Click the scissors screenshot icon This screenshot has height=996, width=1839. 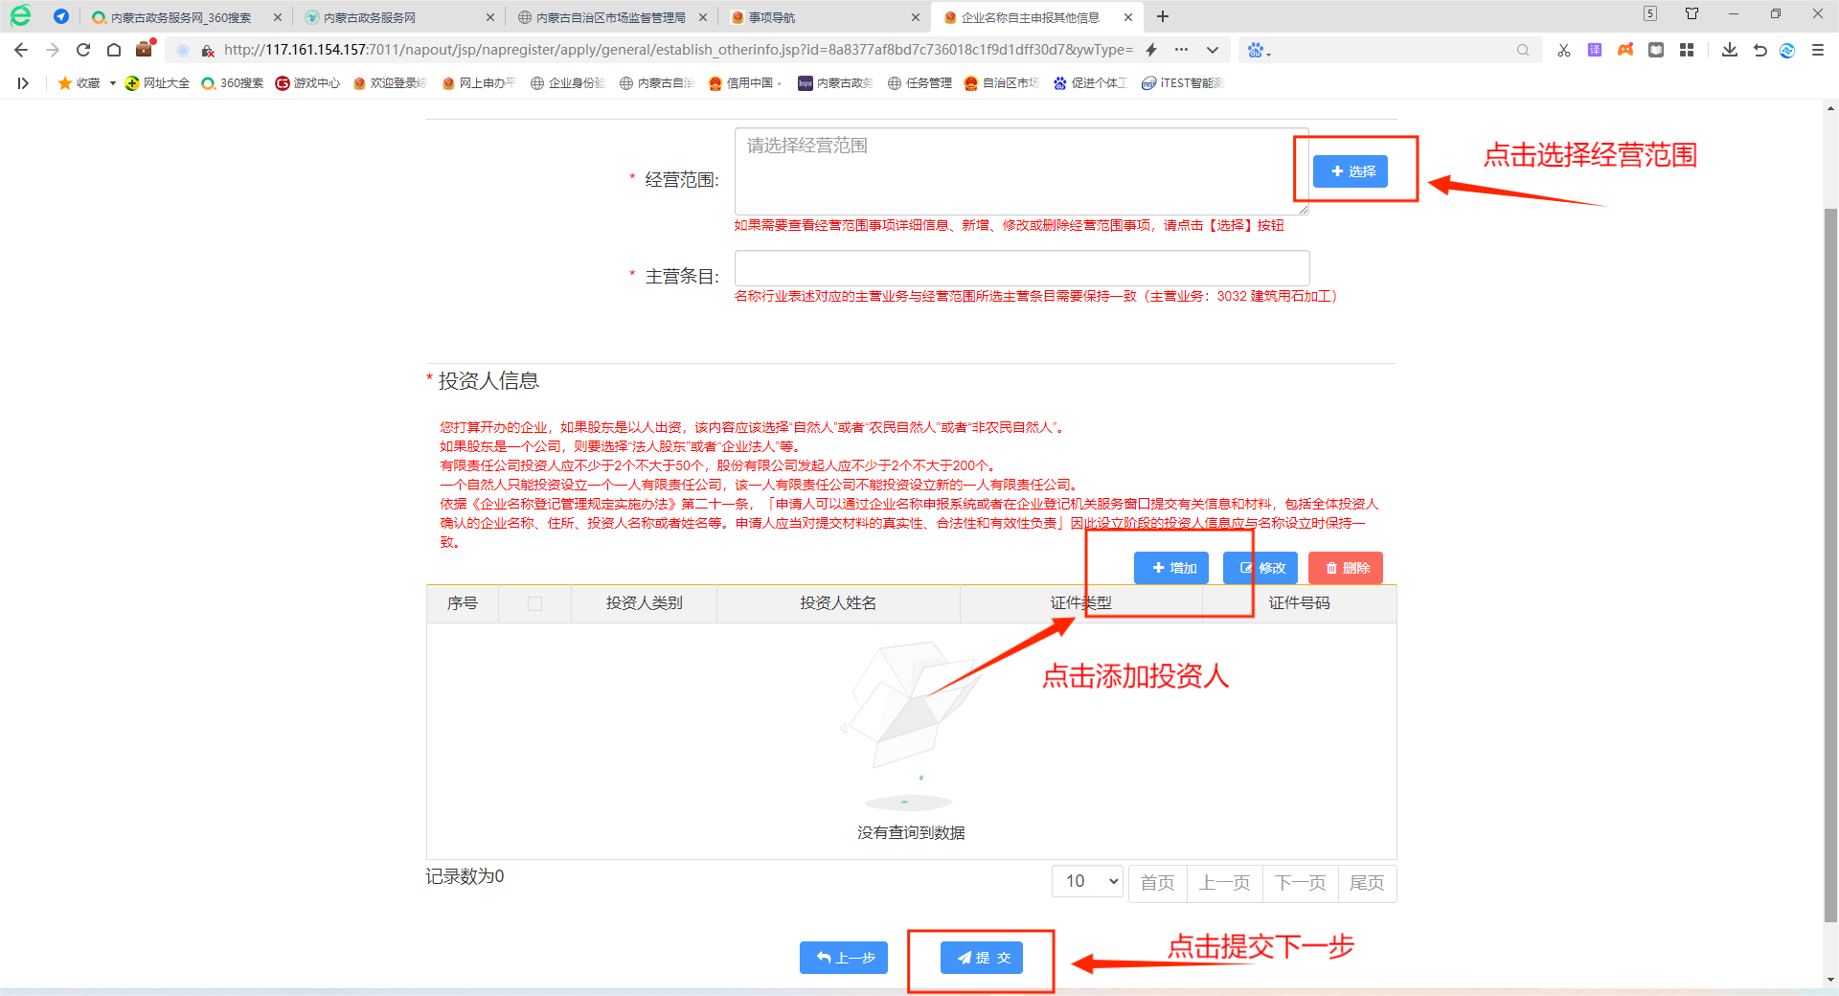[x=1564, y=50]
